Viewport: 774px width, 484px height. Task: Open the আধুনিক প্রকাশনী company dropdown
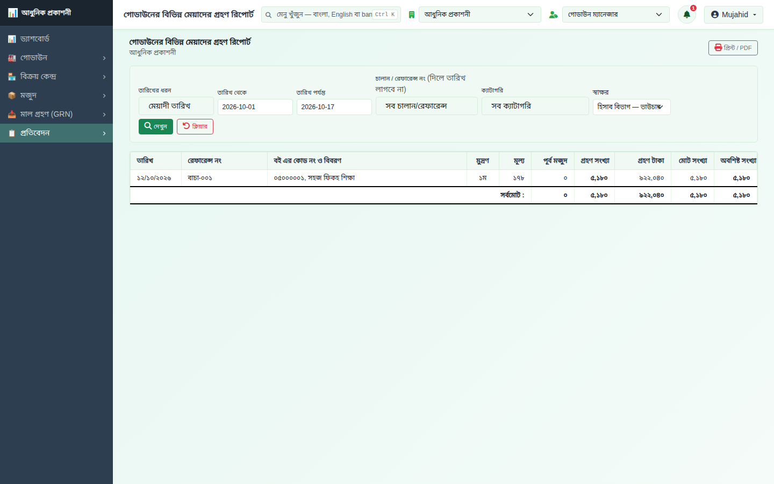(x=479, y=15)
